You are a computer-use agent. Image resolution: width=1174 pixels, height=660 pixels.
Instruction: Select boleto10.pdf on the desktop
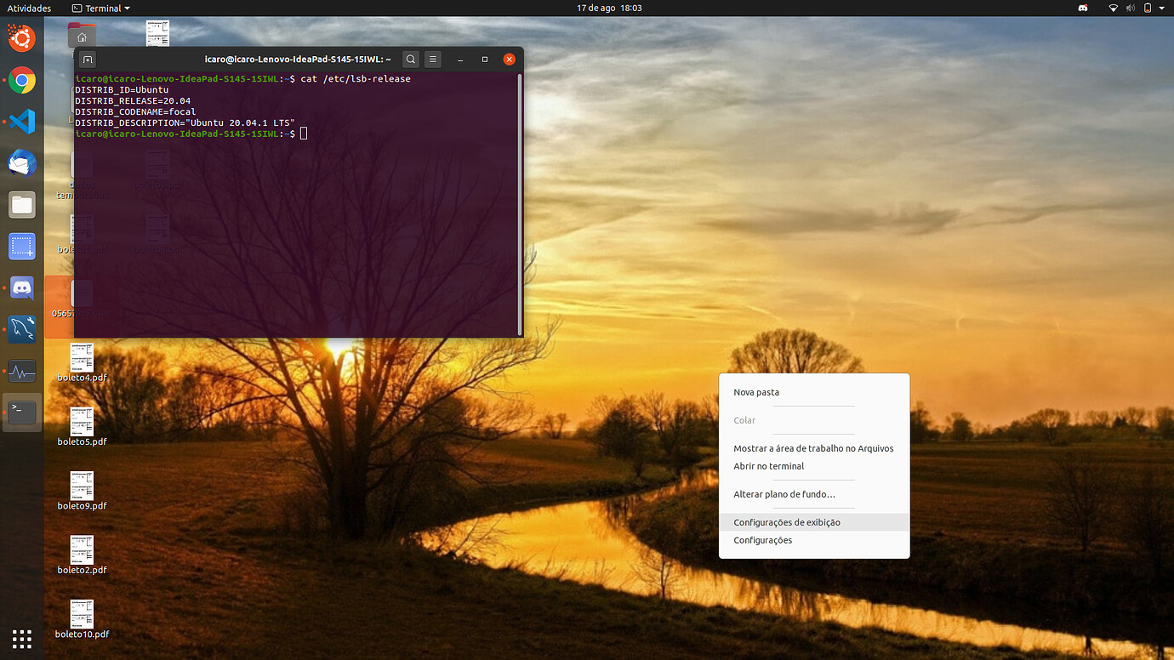coord(82,619)
